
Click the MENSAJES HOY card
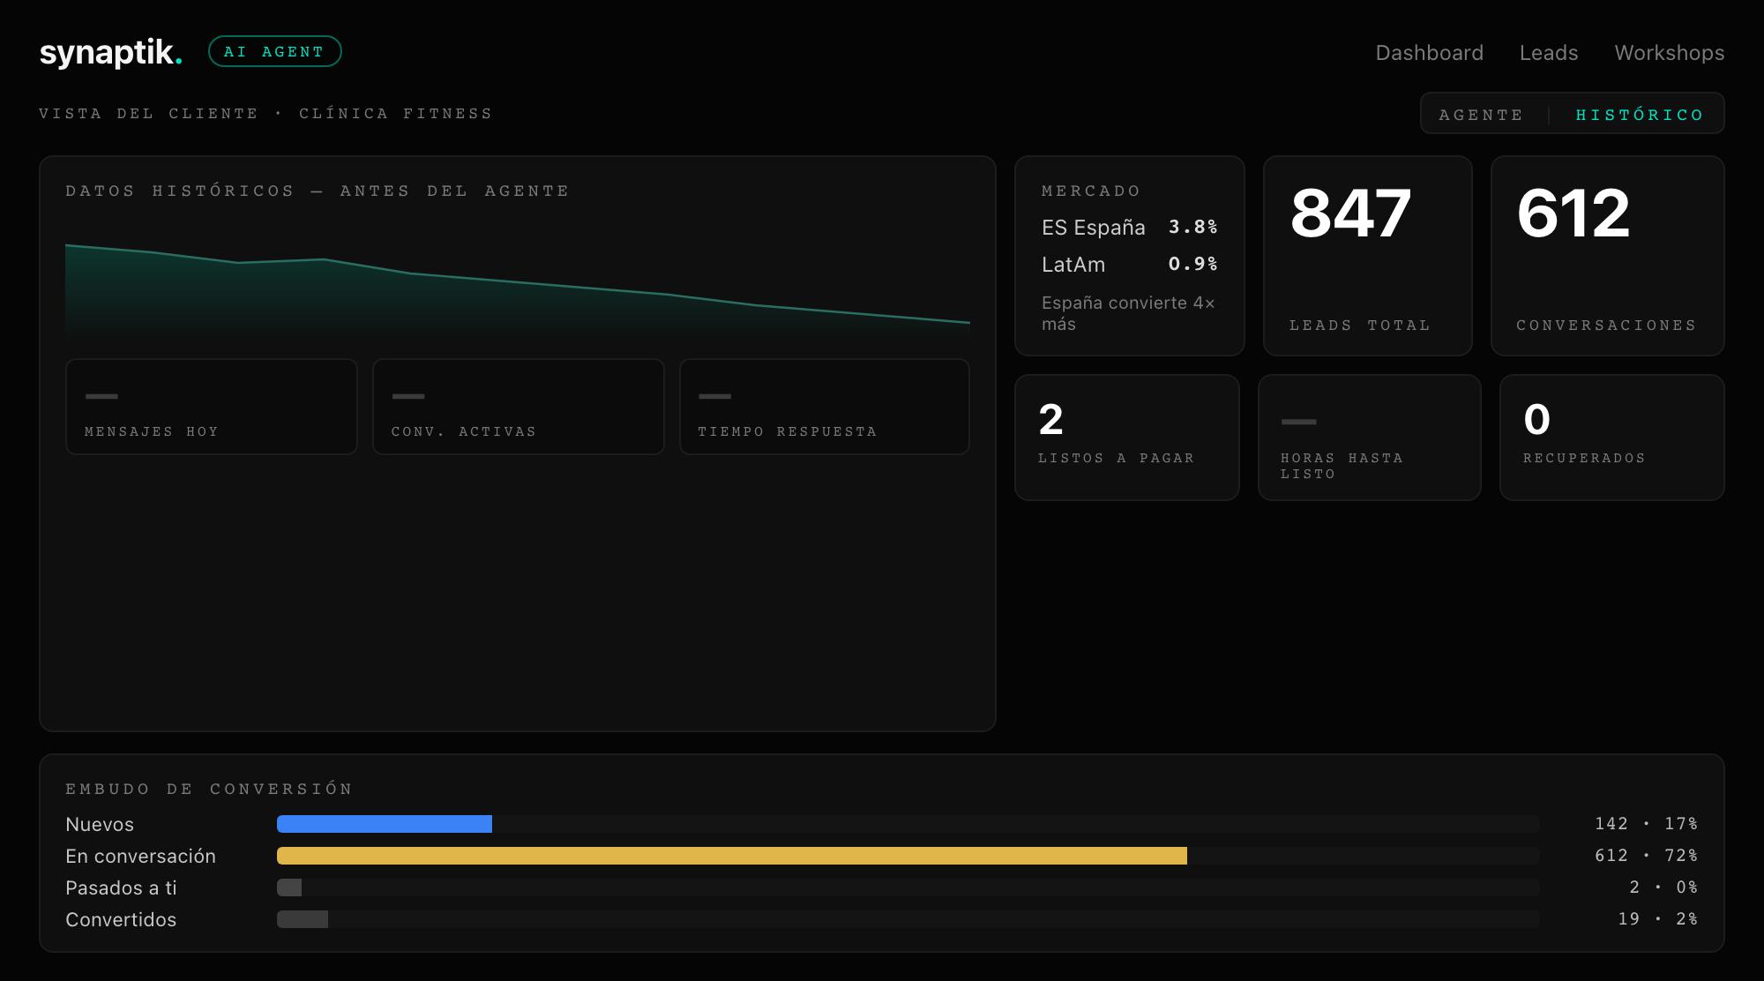click(x=212, y=407)
